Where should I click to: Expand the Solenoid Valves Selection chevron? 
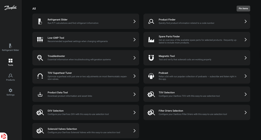coord(134,131)
